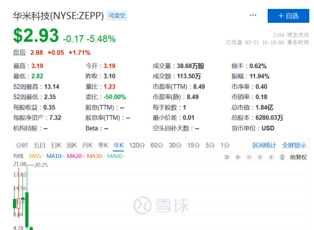Click the MA10 moving average label

55,156
